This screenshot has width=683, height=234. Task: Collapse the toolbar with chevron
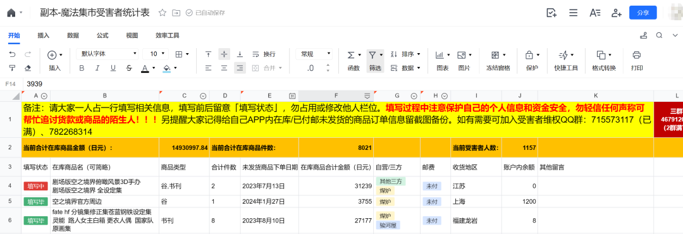pos(675,35)
